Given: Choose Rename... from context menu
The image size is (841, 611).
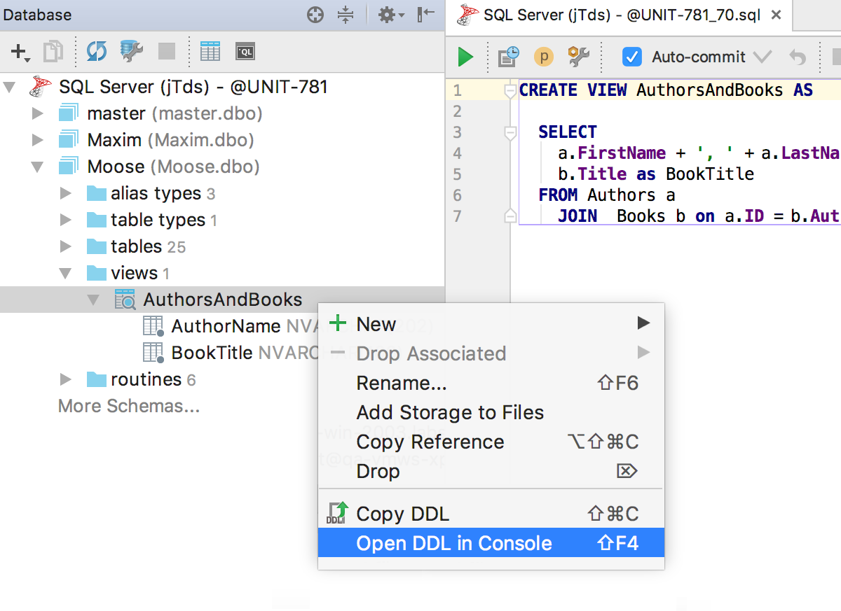Looking at the screenshot, I should (491, 383).
